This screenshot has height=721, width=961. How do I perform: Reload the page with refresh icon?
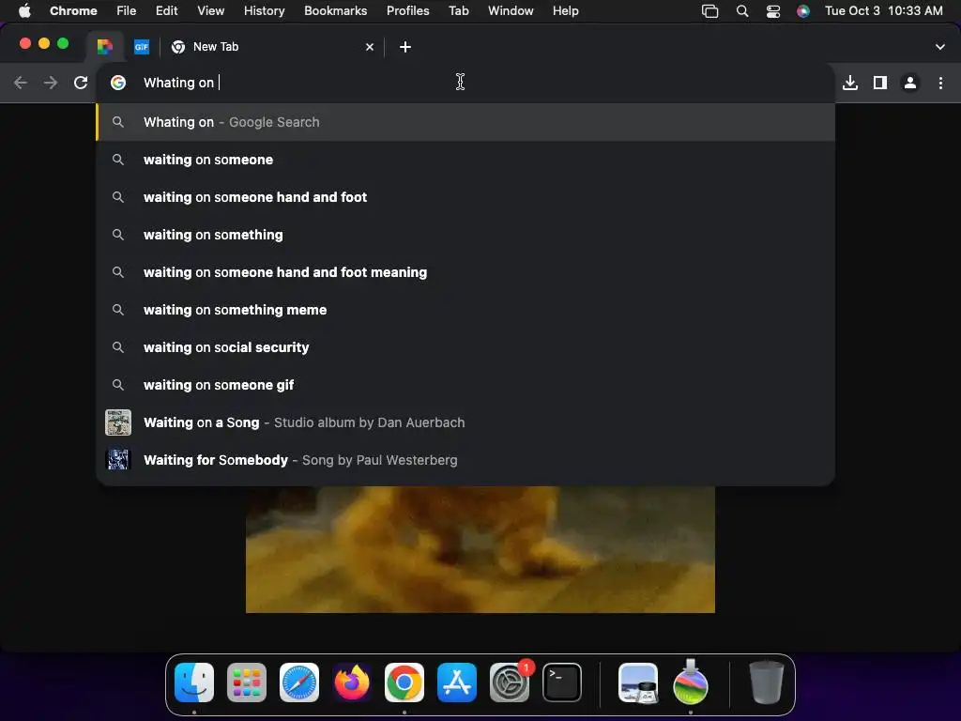[81, 83]
